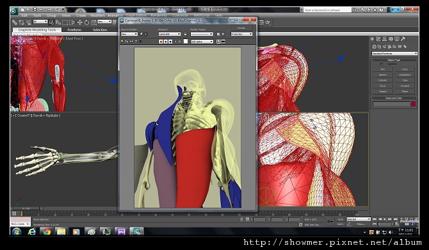The image size is (429, 250).
Task: Open RGB Alpha channel dropdown
Action: 202,42
